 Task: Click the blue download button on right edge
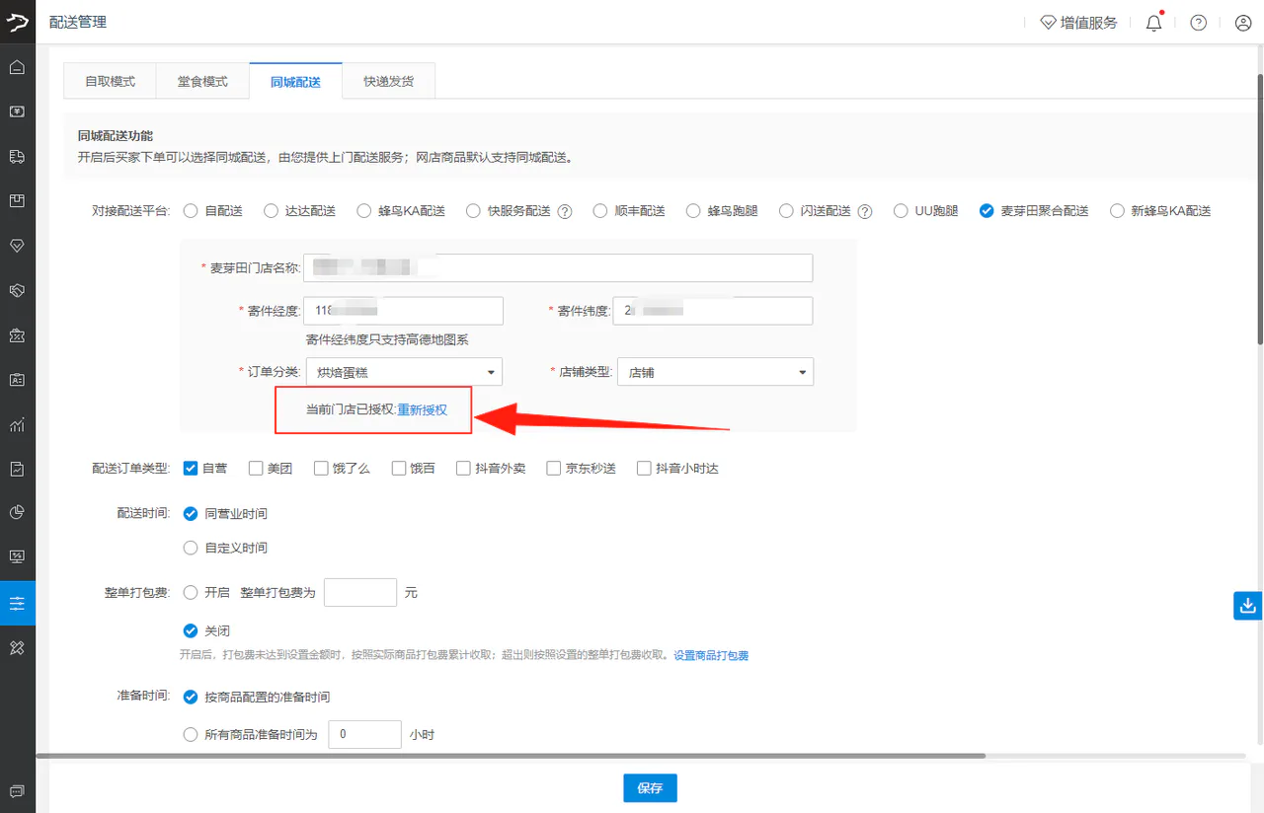tap(1248, 605)
